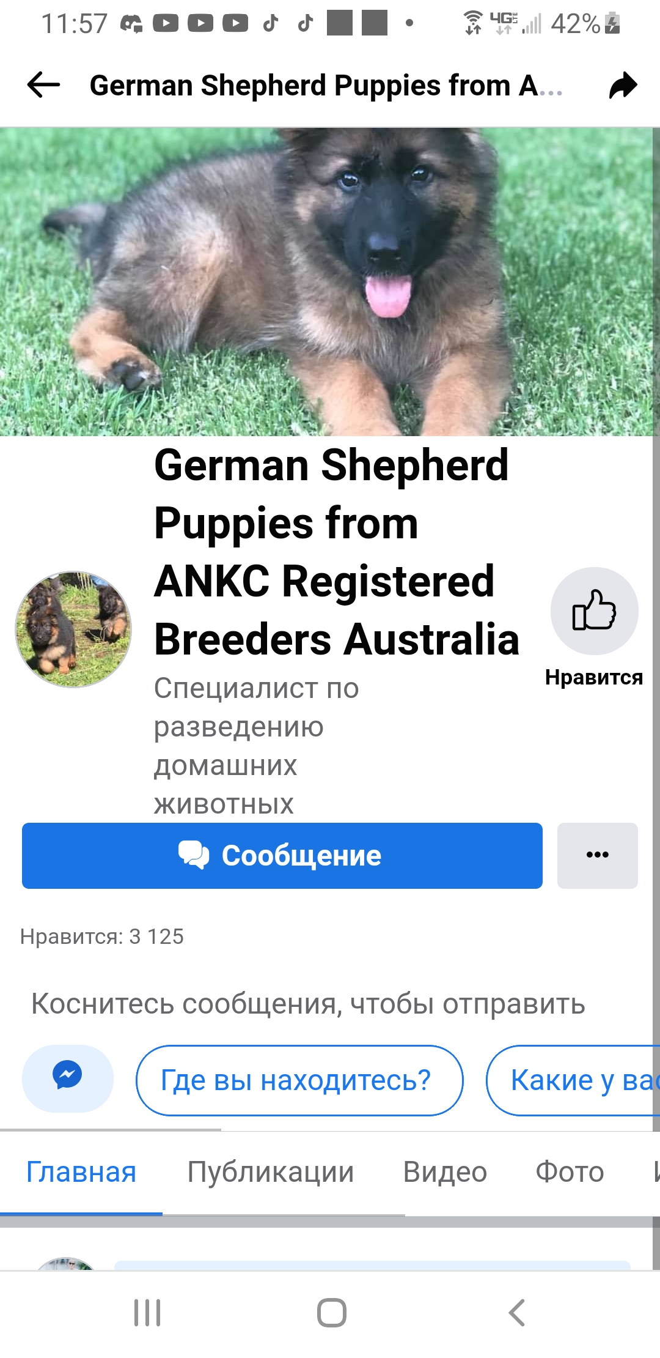Open the Фото tab
This screenshot has height=1358, width=660.
click(570, 1172)
